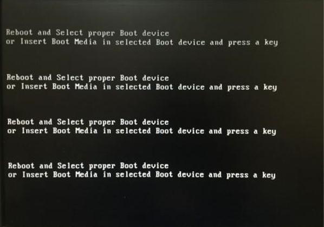The height and width of the screenshot is (227, 324).
Task: Click the word key in the fourth message
Action: (269, 176)
